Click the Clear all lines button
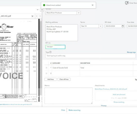This screenshot has height=114, width=137. coord(64,79)
